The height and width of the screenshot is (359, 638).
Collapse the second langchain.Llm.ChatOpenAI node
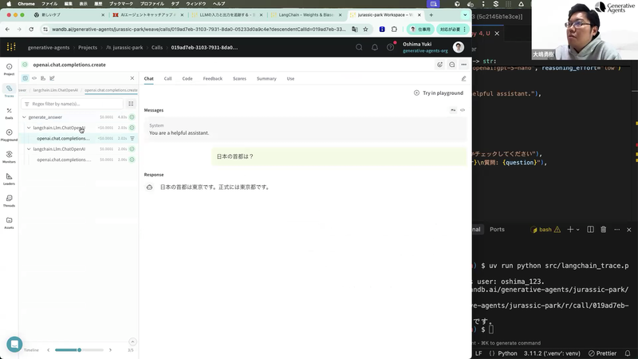29,149
